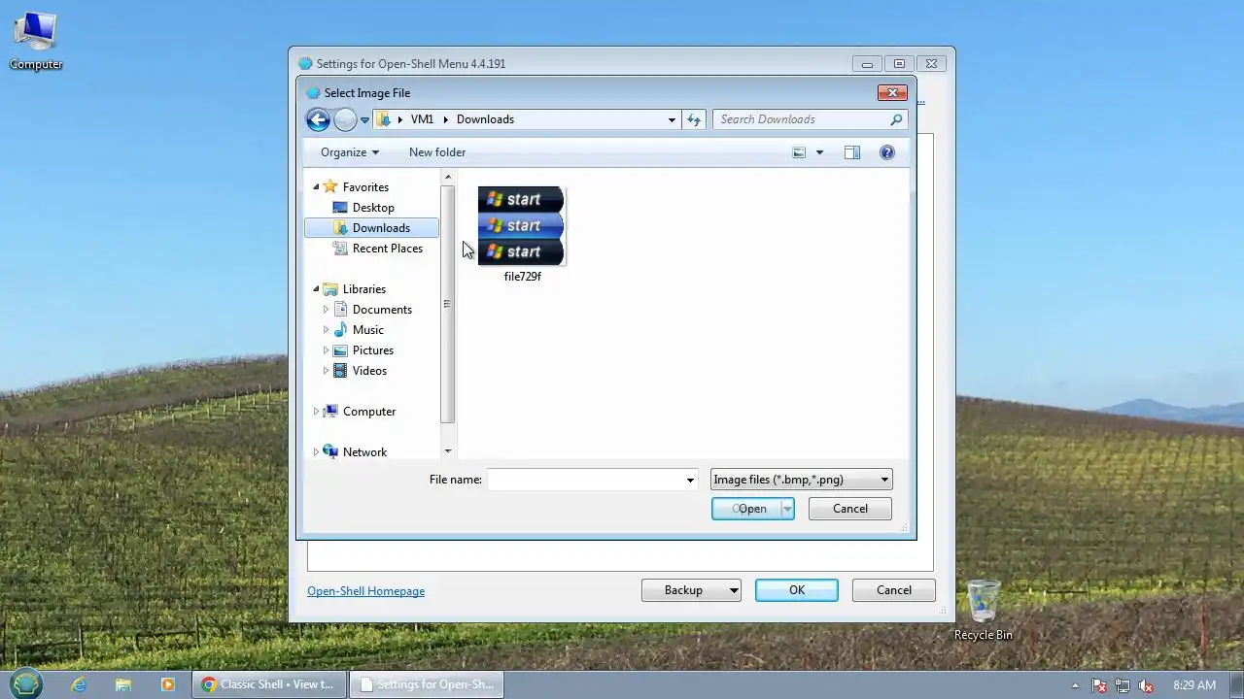1244x699 pixels.
Task: Go back using the Back arrow button
Action: pos(318,119)
